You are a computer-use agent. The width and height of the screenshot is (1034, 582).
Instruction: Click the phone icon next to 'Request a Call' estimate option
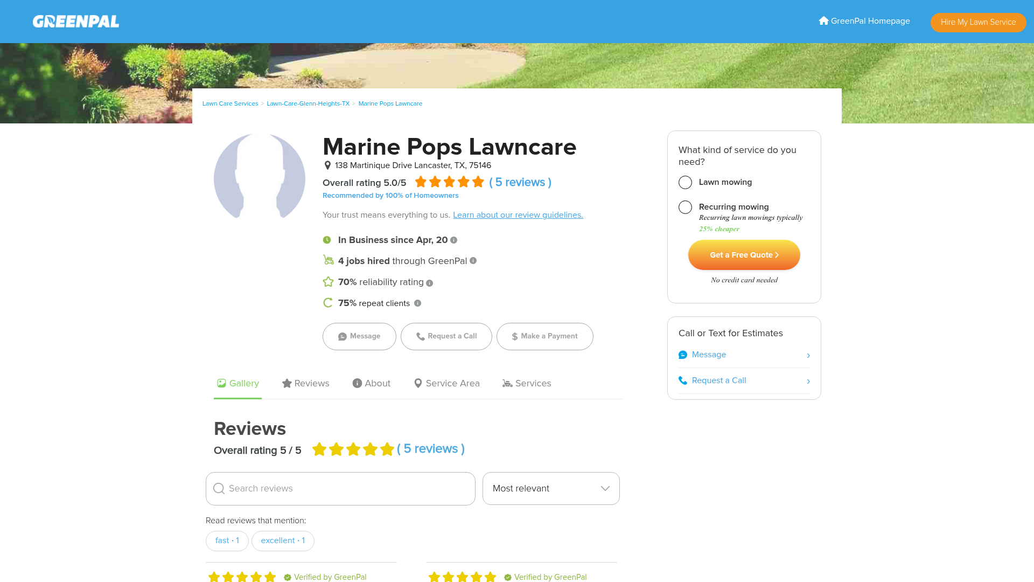[683, 380]
